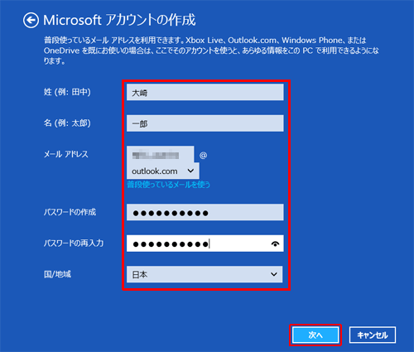Viewport: 414px width, 352px height.
Task: Focus the 名 field containing 一郎
Action: pyautogui.click(x=205, y=123)
